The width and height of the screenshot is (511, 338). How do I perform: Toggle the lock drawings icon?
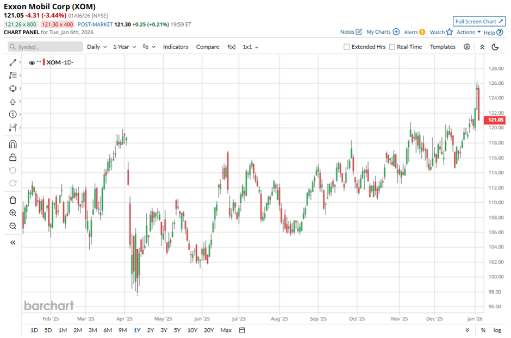tap(13, 157)
